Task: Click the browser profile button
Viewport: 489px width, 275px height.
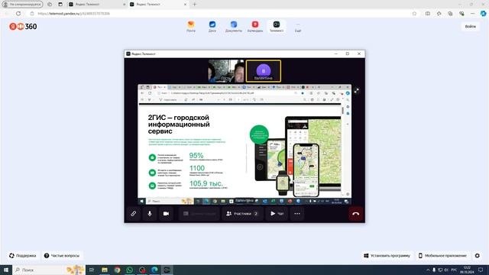Action: tap(22, 5)
